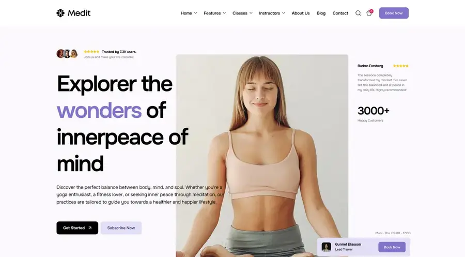Click the yellow stars beside Barbro Forsberg
The image size is (465, 257).
coord(400,66)
